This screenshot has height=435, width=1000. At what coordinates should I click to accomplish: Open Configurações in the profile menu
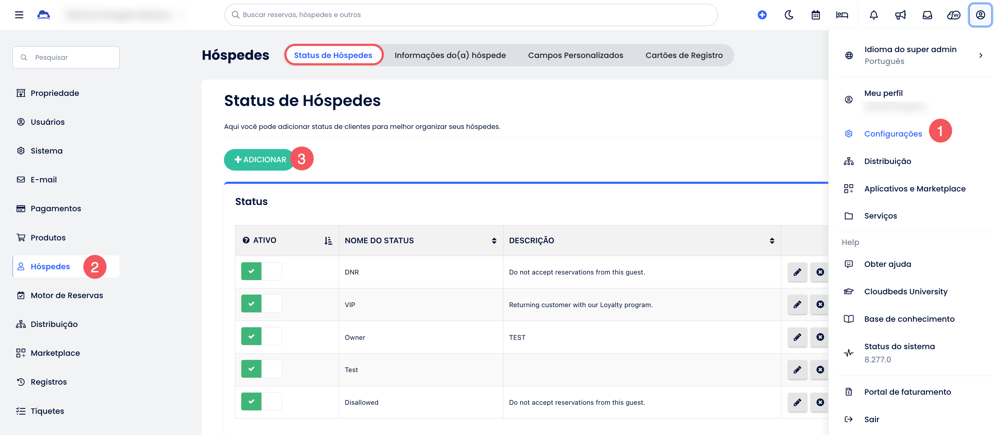893,134
